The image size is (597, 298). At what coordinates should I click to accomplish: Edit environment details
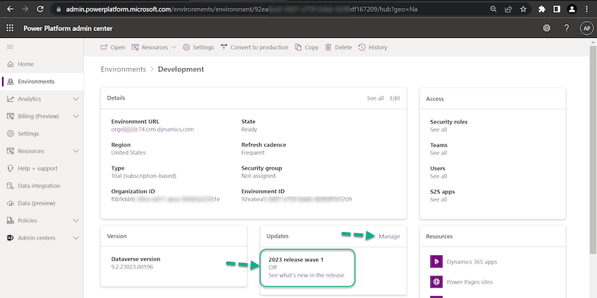click(395, 98)
